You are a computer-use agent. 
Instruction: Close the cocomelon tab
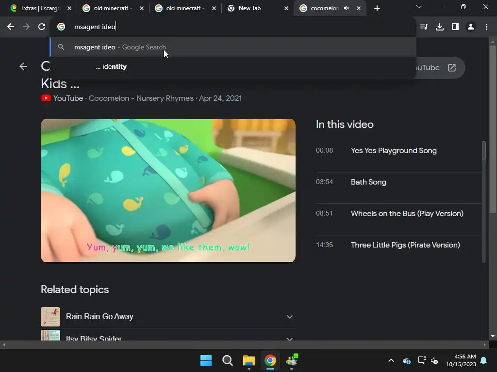tap(359, 8)
